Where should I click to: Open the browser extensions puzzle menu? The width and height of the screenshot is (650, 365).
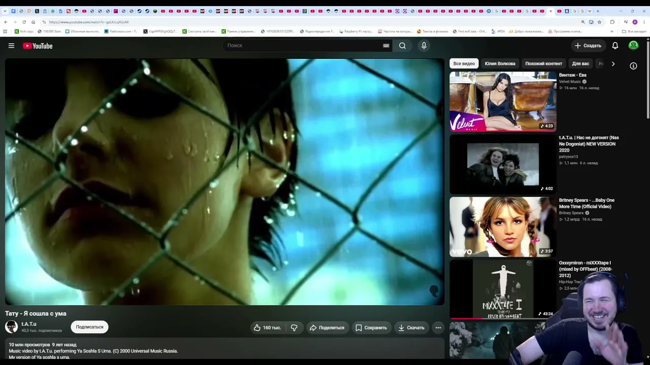click(612, 22)
